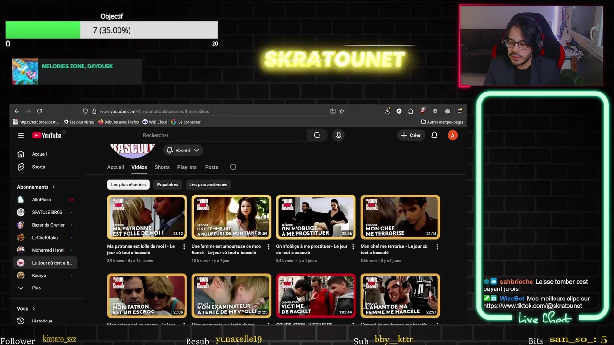Open the Firefox hamburger application menu
Screen dimensions: 614x345
460,111
